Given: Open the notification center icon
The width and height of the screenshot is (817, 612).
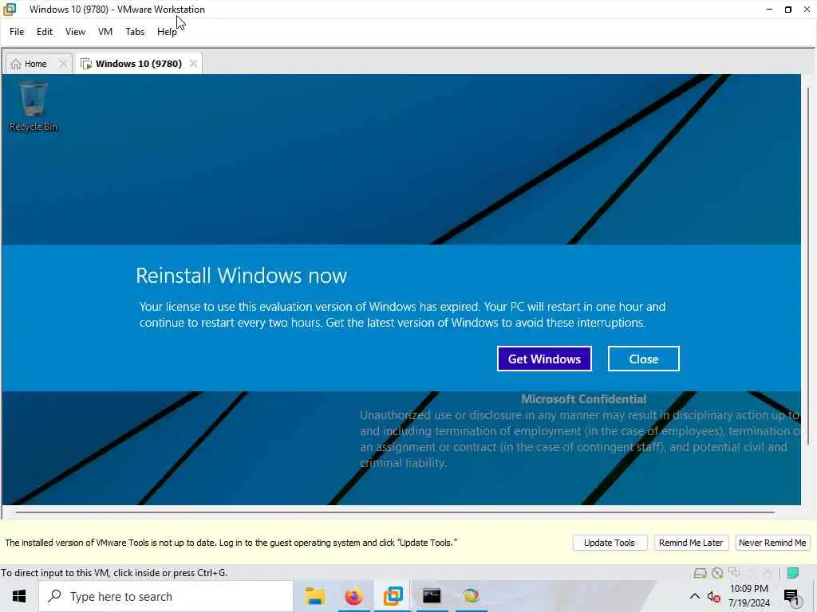Looking at the screenshot, I should (791, 597).
